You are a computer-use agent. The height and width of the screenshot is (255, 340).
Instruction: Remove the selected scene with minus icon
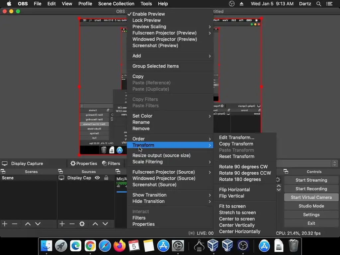[x=15, y=224]
